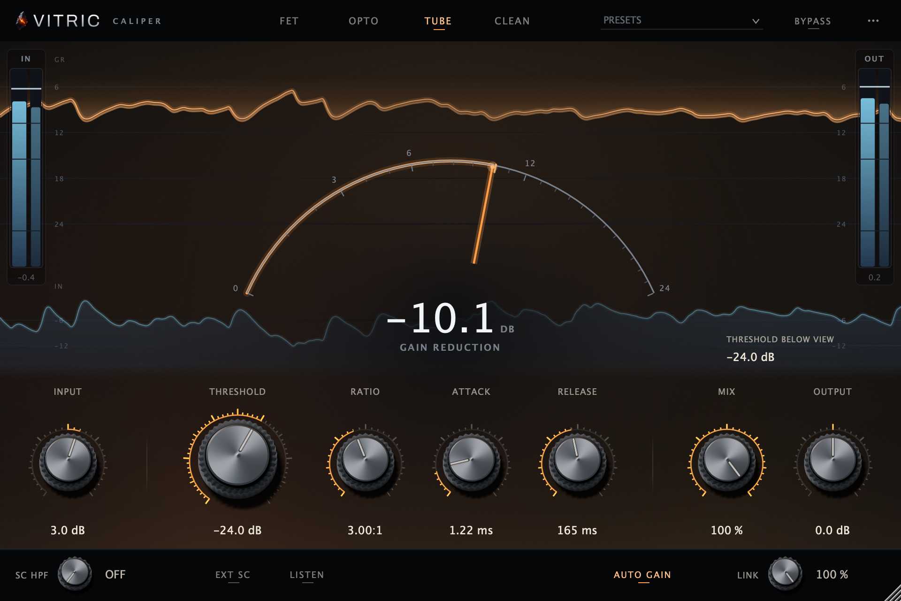This screenshot has height=601, width=901.
Task: Click the 1.22 ms attack value
Action: coord(471,530)
